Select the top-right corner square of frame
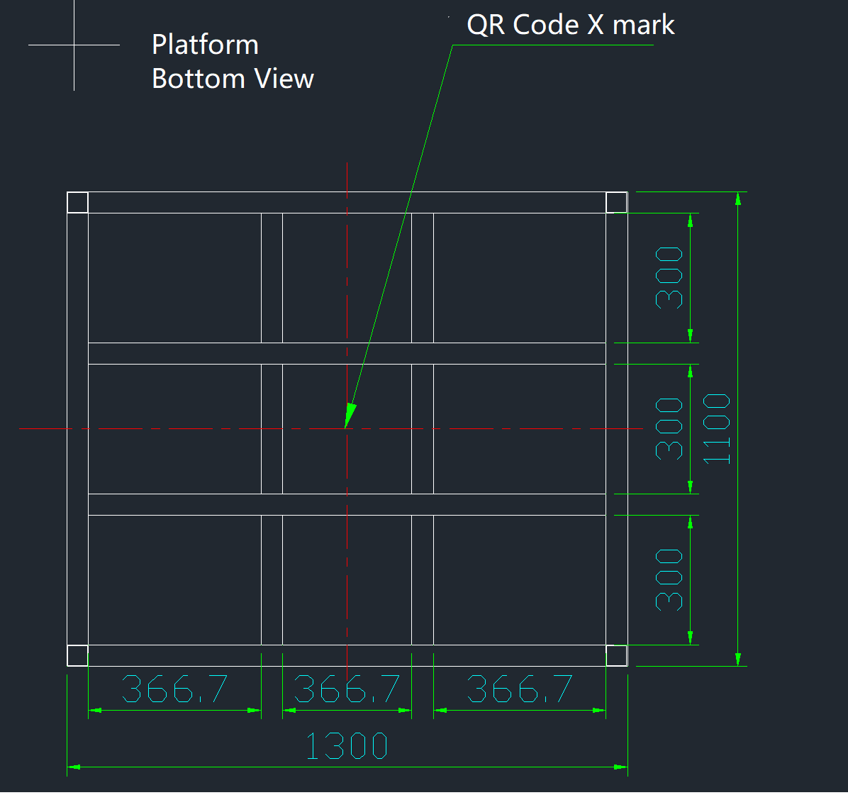This screenshot has height=800, width=848. [616, 202]
